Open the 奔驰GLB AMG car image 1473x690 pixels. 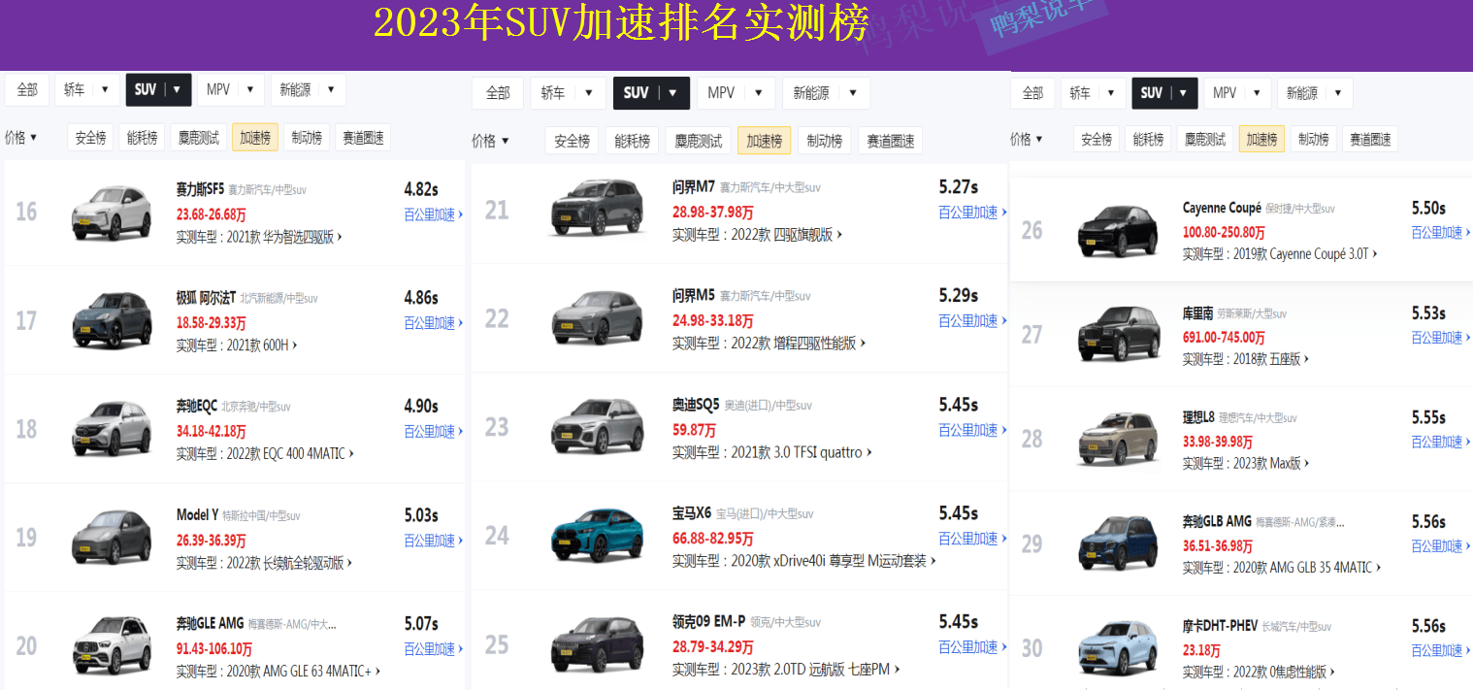pyautogui.click(x=1119, y=544)
